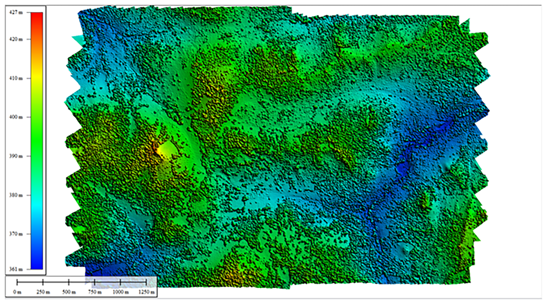Click the 420 m legend label
The height and width of the screenshot is (304, 547).
[15, 39]
